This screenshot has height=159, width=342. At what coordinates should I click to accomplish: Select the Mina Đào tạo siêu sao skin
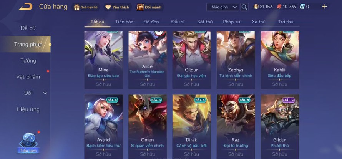point(103,60)
